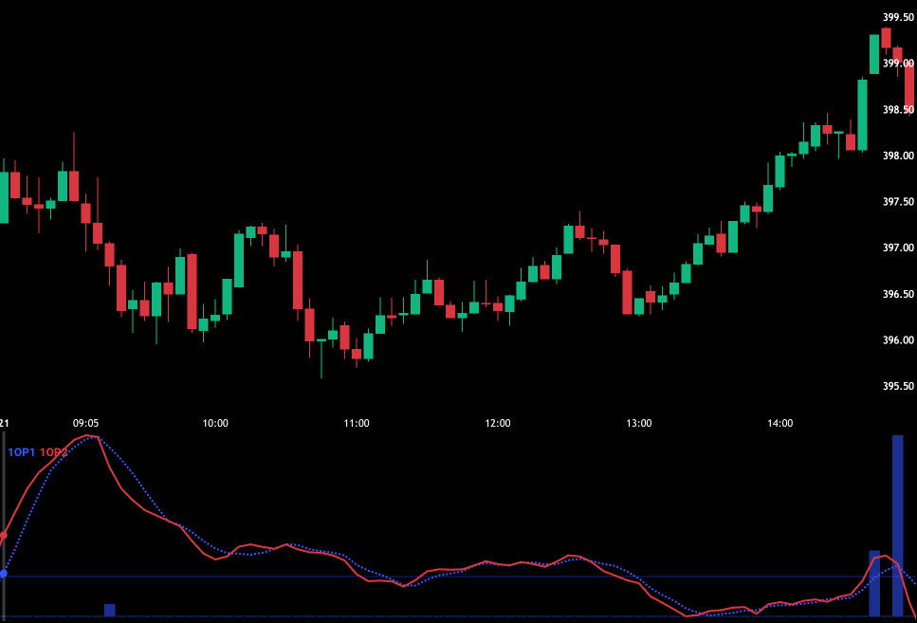Click the 397.00 price axis label

897,248
